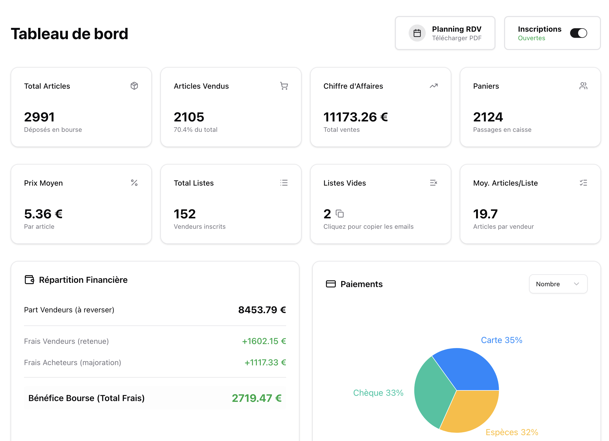The height and width of the screenshot is (441, 609).
Task: Toggle the Inscriptions open switch off
Action: [578, 33]
